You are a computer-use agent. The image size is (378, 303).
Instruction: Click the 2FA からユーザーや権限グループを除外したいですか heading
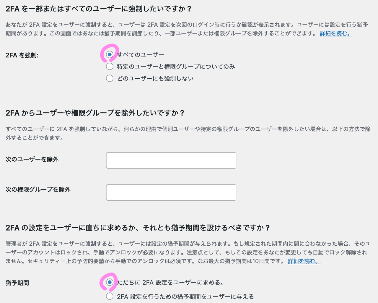click(95, 113)
